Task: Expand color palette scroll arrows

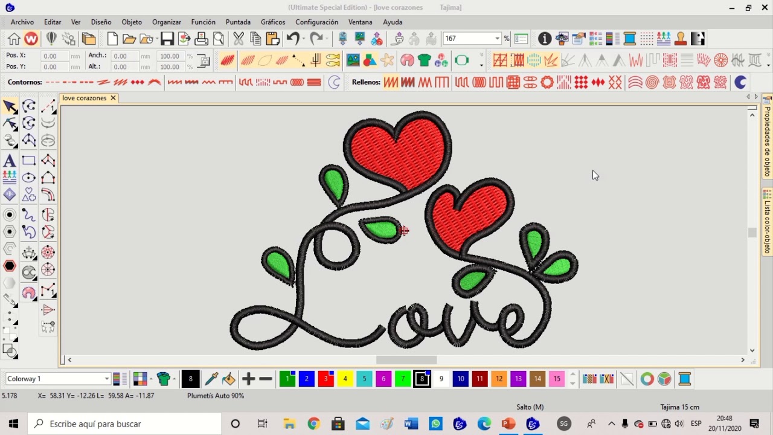Action: coord(573,379)
